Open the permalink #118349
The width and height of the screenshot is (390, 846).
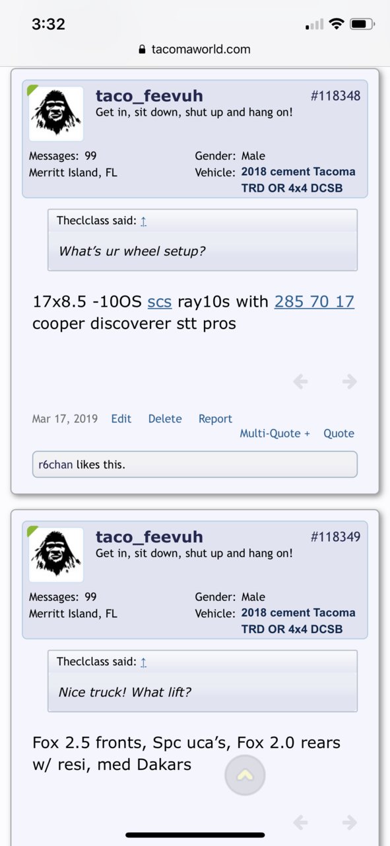[x=335, y=537]
